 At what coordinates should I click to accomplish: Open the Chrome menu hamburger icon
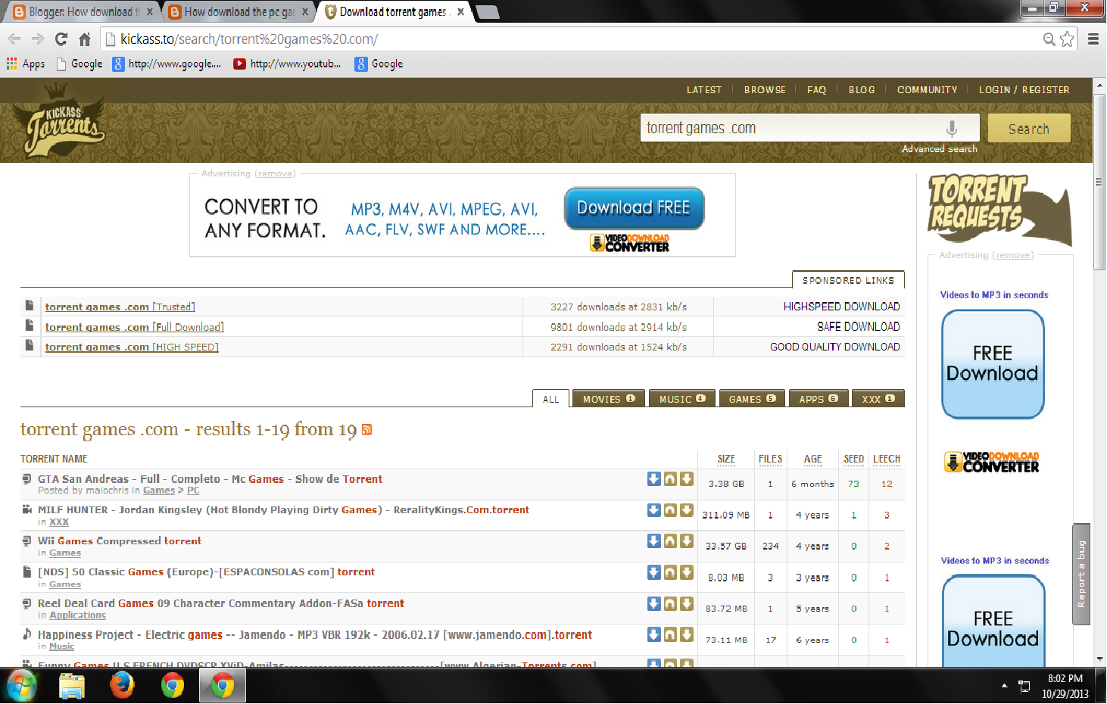coord(1093,39)
